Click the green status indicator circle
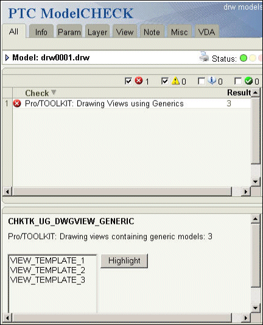Image resolution: width=263 pixels, height=325 pixels. click(x=244, y=59)
